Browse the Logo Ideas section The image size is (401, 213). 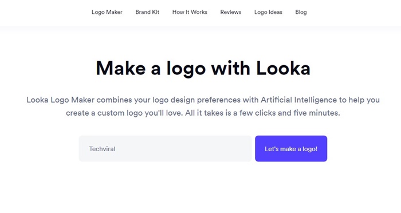[268, 12]
